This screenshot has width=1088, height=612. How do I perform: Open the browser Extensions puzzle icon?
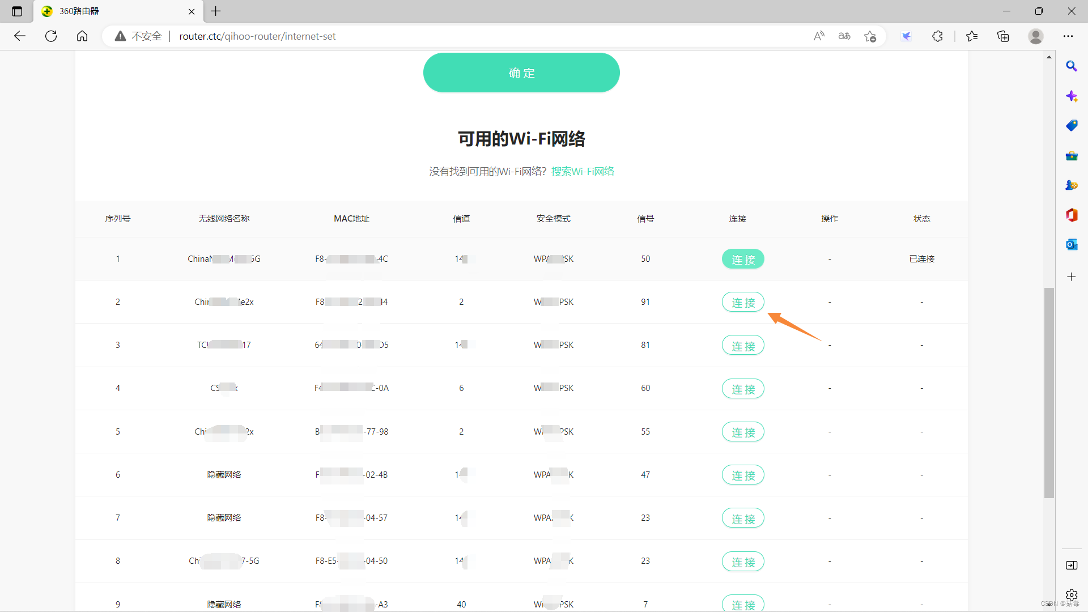(937, 36)
